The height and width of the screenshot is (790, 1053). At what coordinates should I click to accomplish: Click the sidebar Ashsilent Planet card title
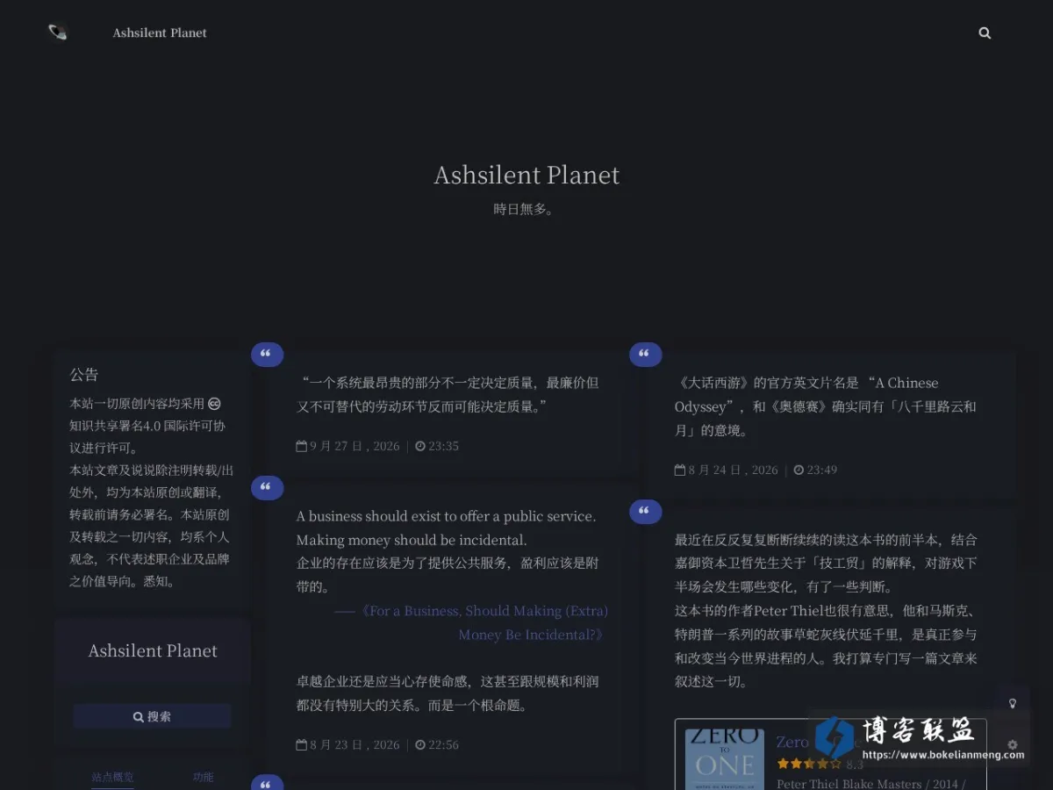pyautogui.click(x=153, y=650)
